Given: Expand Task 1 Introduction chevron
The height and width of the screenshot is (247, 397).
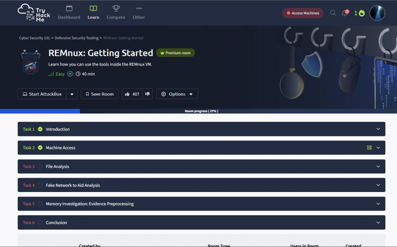Looking at the screenshot, I should (378, 129).
